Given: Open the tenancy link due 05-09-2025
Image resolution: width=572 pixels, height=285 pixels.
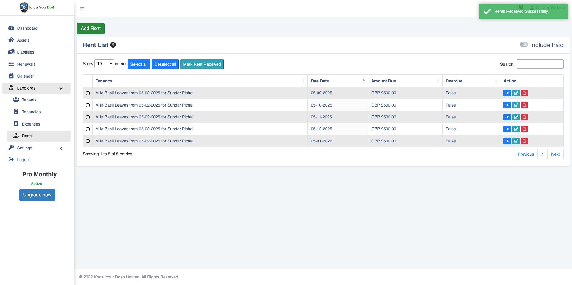Looking at the screenshot, I should pos(144,93).
